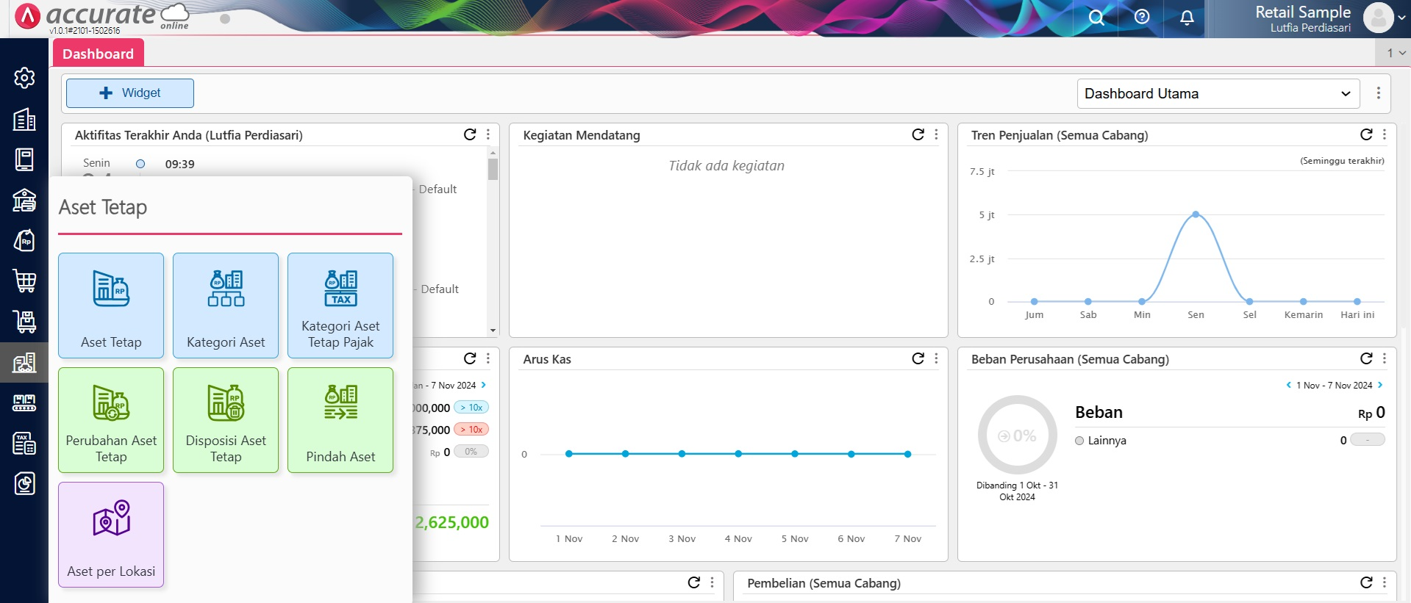Screen dimensions: 1411x603
Task: Open dashboard options menu next to Dashboard Utama
Action: click(1379, 93)
